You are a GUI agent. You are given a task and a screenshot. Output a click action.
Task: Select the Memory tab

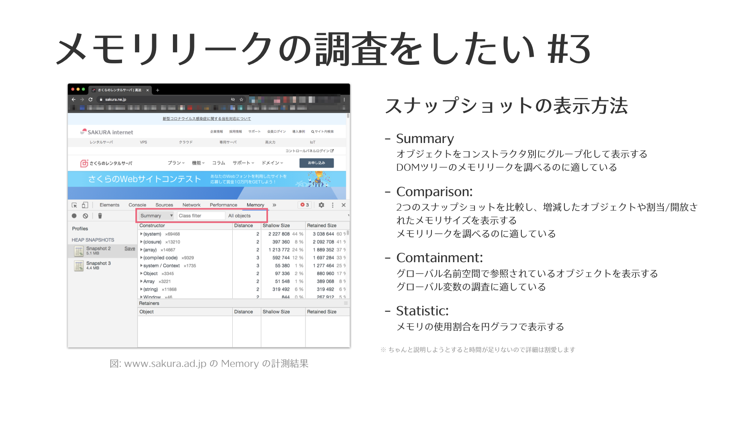click(255, 205)
